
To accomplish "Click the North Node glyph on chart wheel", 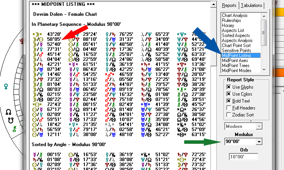I will click(8, 112).
